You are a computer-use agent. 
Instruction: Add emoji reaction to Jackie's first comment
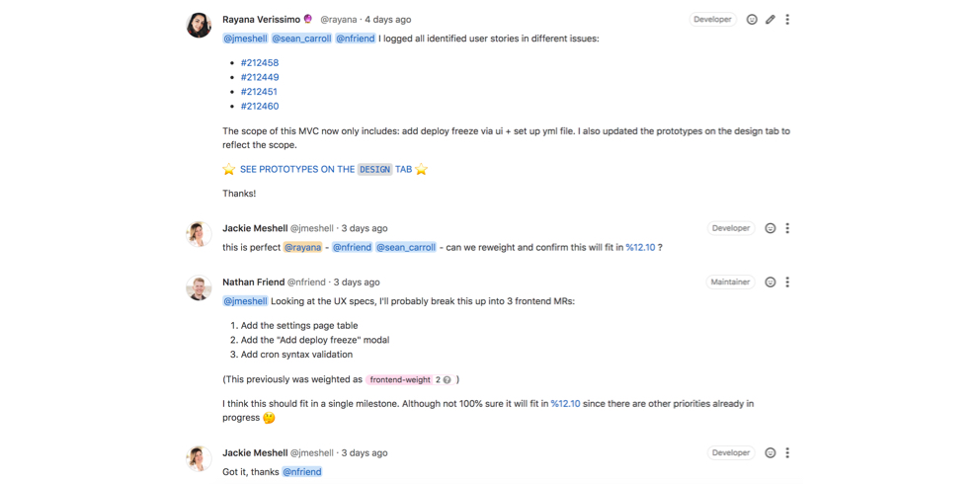(771, 228)
